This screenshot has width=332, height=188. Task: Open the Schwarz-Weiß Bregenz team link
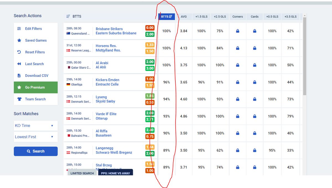coord(114,153)
